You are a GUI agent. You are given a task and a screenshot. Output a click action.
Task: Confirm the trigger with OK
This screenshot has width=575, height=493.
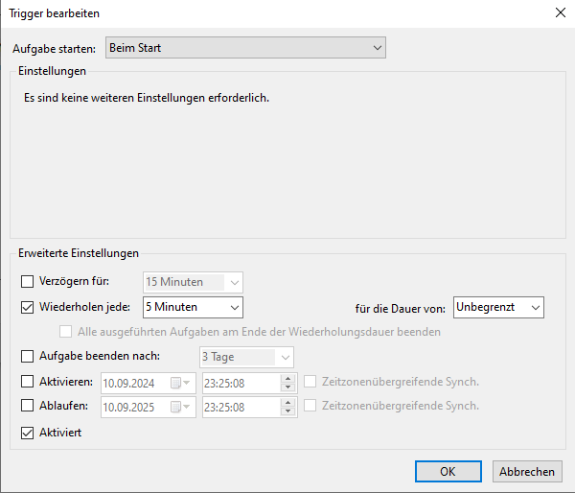pos(448,471)
